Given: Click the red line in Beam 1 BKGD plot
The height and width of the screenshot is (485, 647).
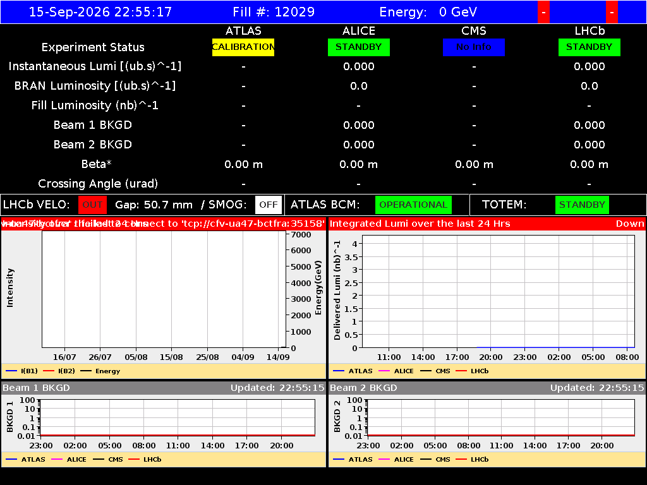Looking at the screenshot, I should click(x=178, y=435).
